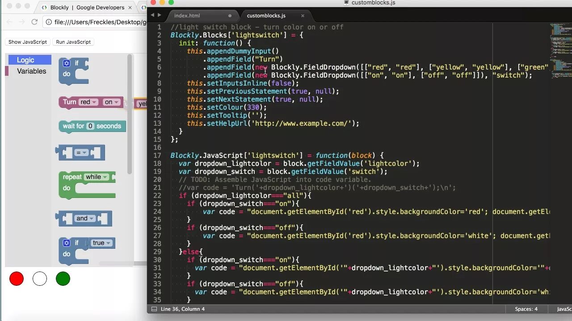
Task: Click the '.appendField("Turn")' code line
Action: tap(243, 59)
